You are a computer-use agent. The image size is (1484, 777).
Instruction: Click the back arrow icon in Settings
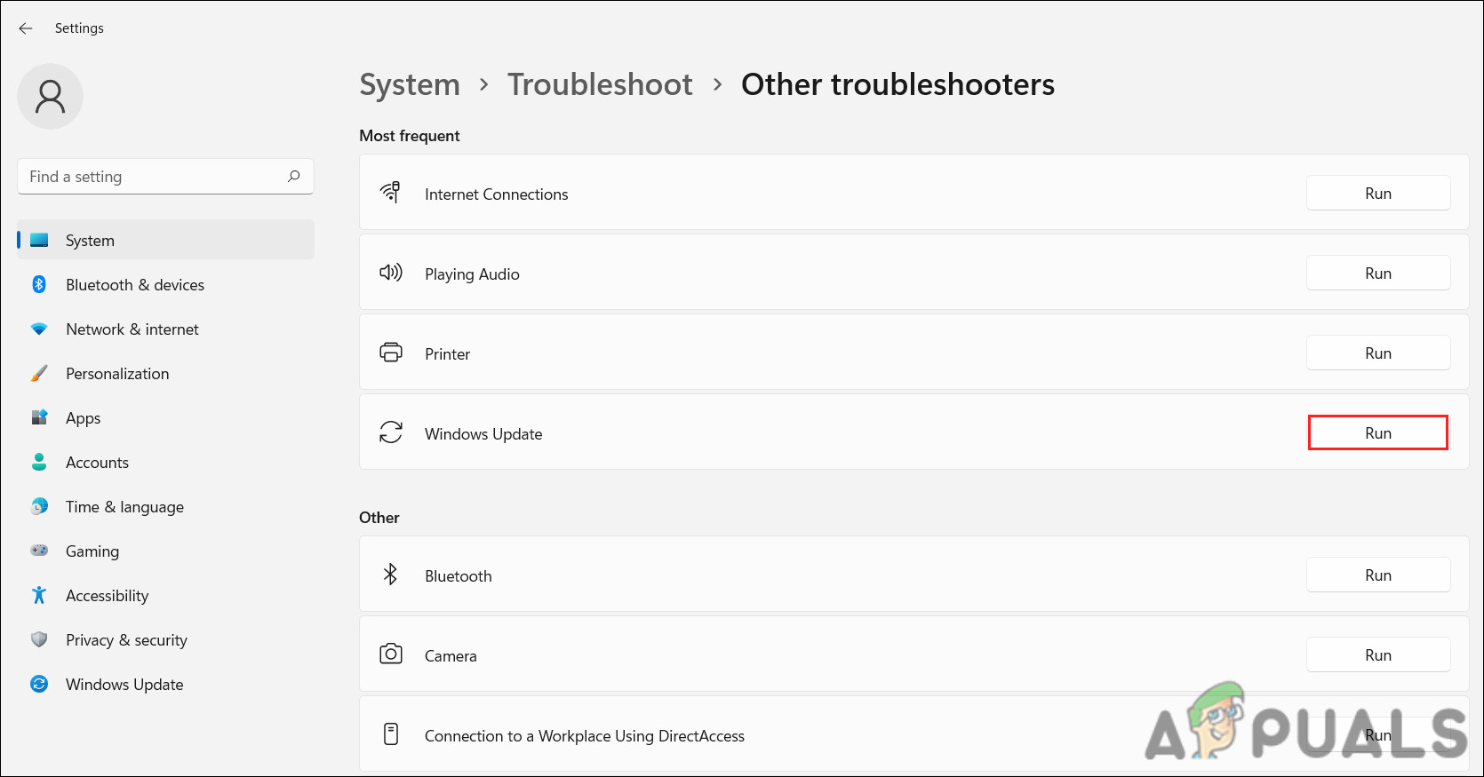pos(26,28)
